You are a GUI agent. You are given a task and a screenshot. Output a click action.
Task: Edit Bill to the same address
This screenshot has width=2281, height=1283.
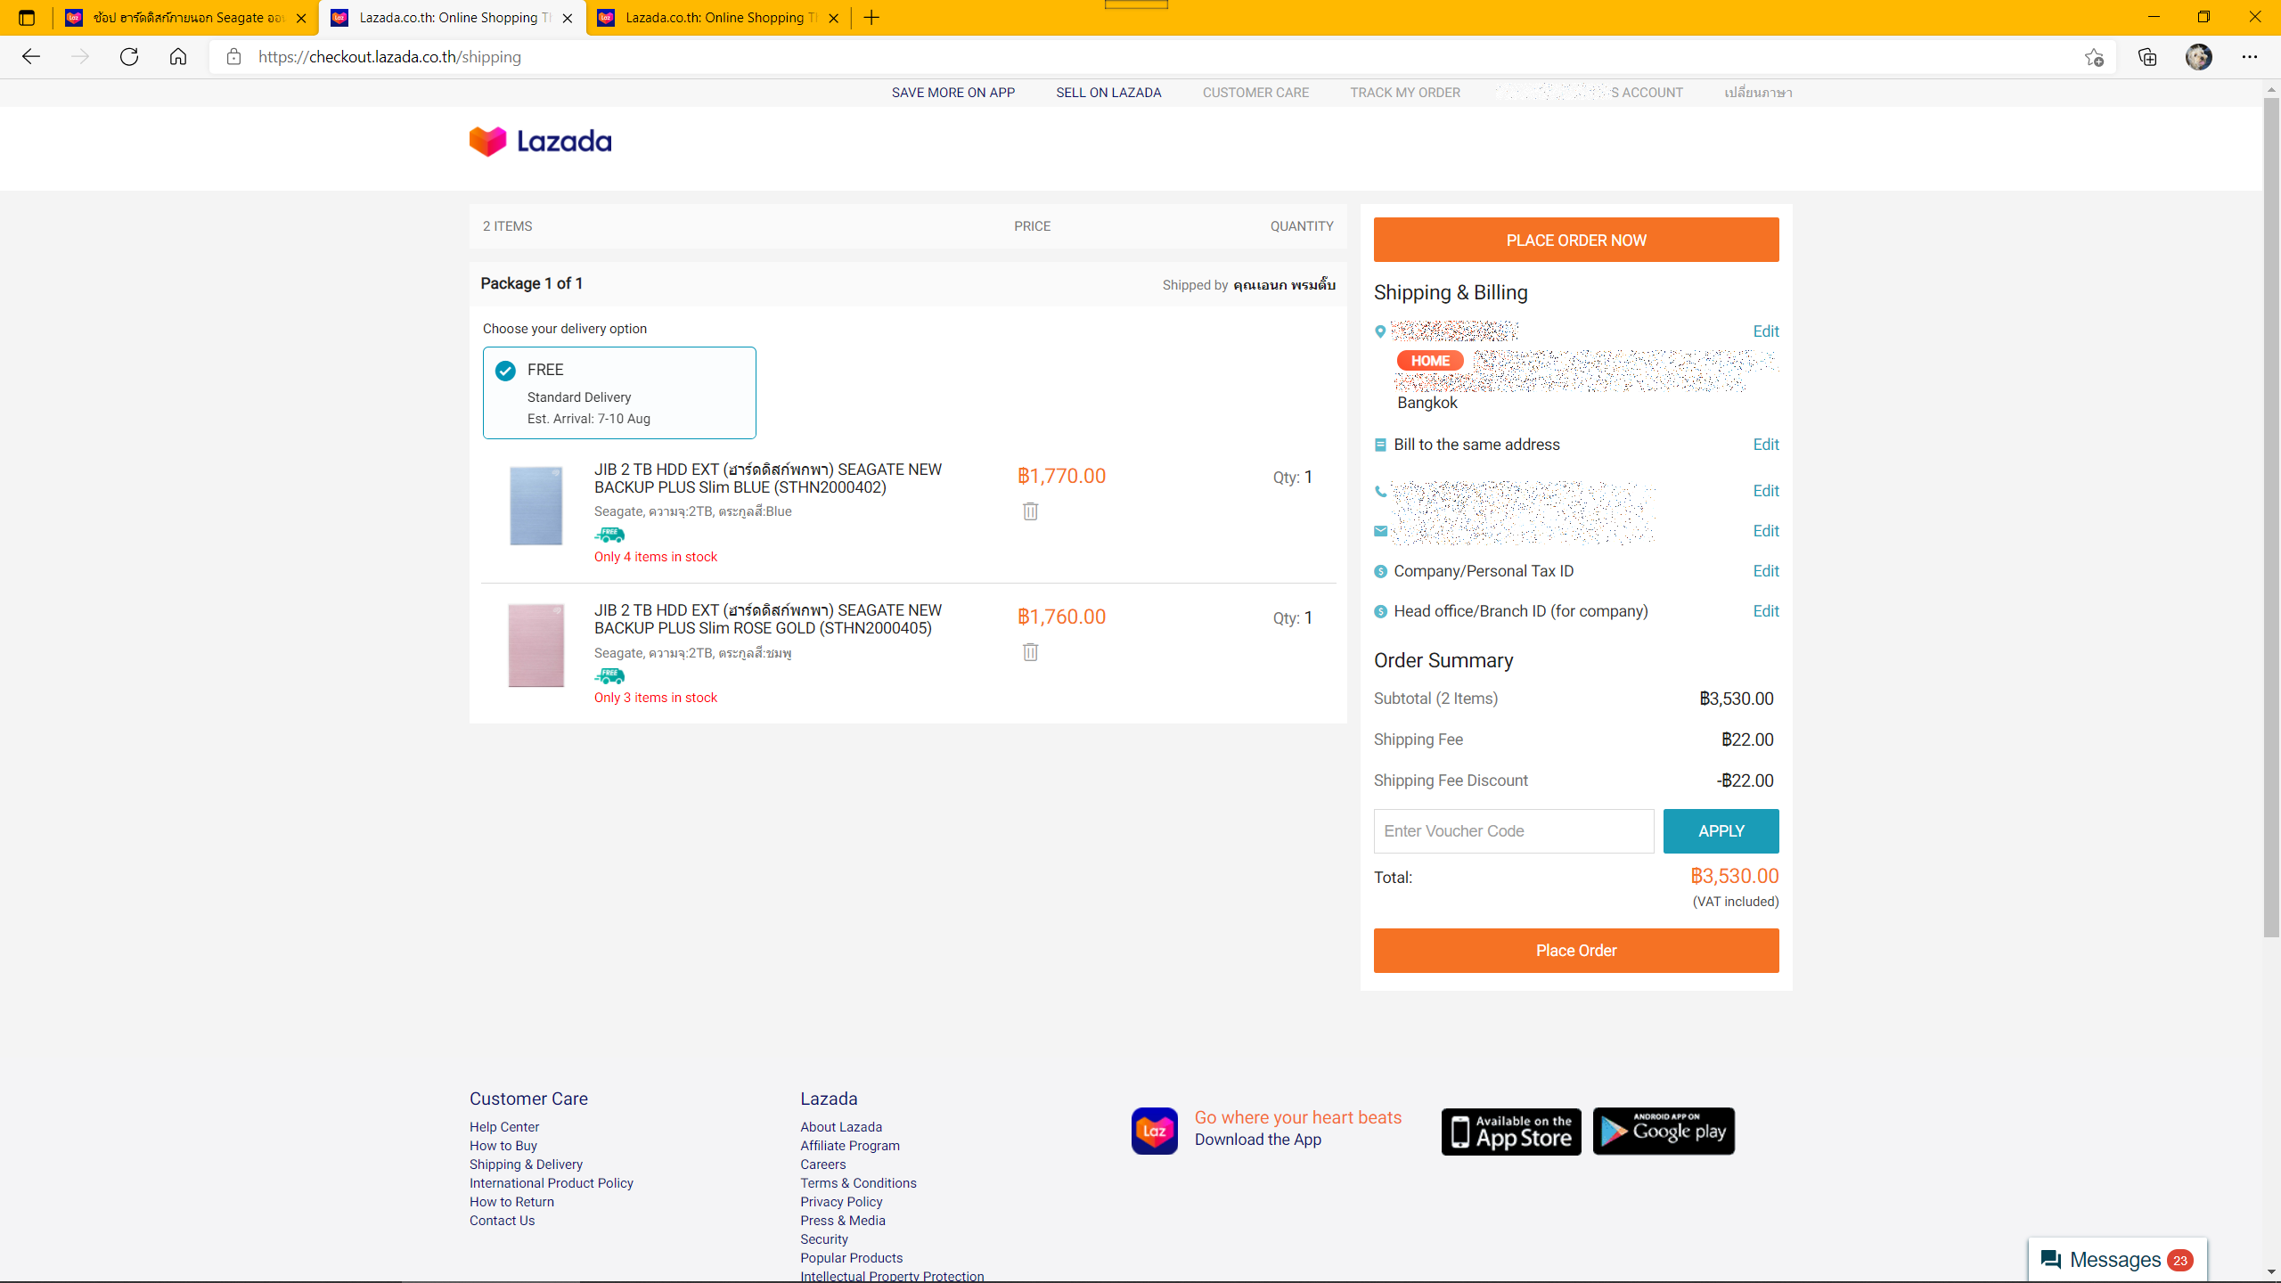pos(1765,445)
